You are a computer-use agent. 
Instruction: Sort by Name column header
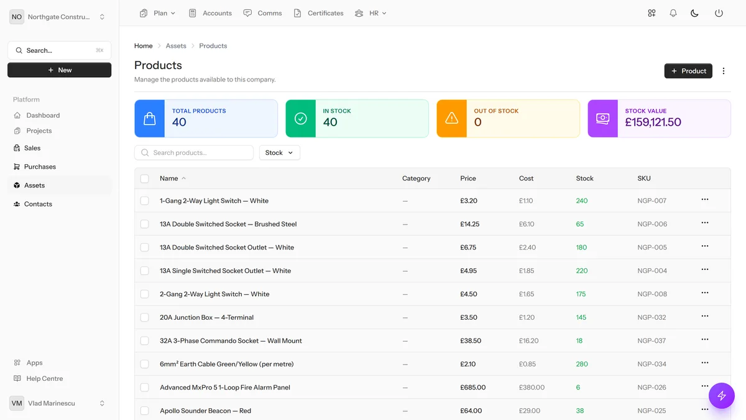click(x=173, y=179)
